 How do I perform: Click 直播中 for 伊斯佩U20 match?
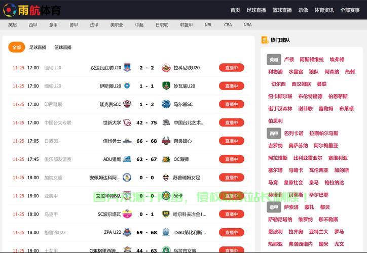coord(232,86)
